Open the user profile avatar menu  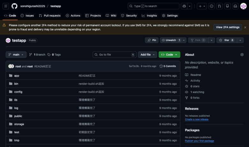click(x=243, y=6)
